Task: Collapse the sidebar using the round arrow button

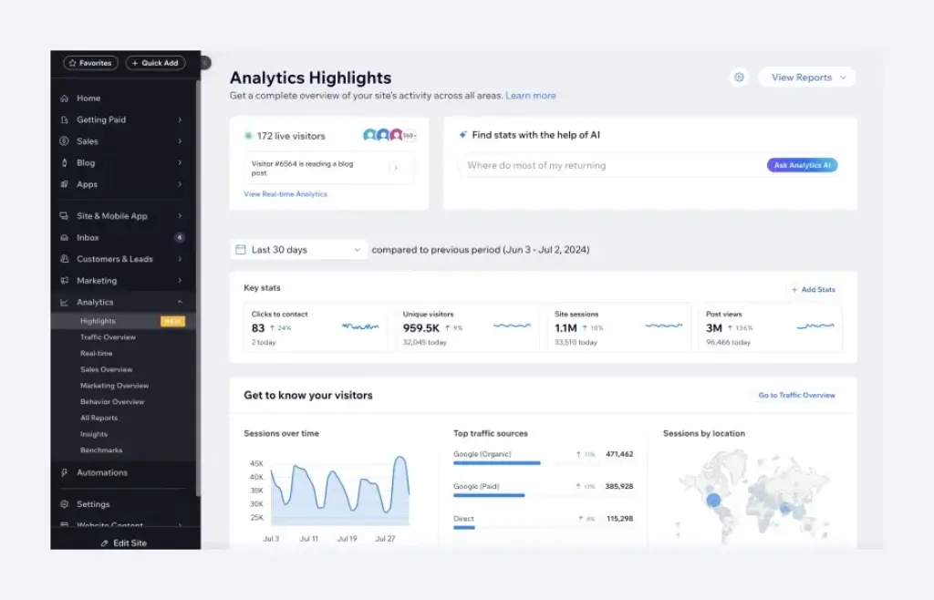Action: coord(205,63)
